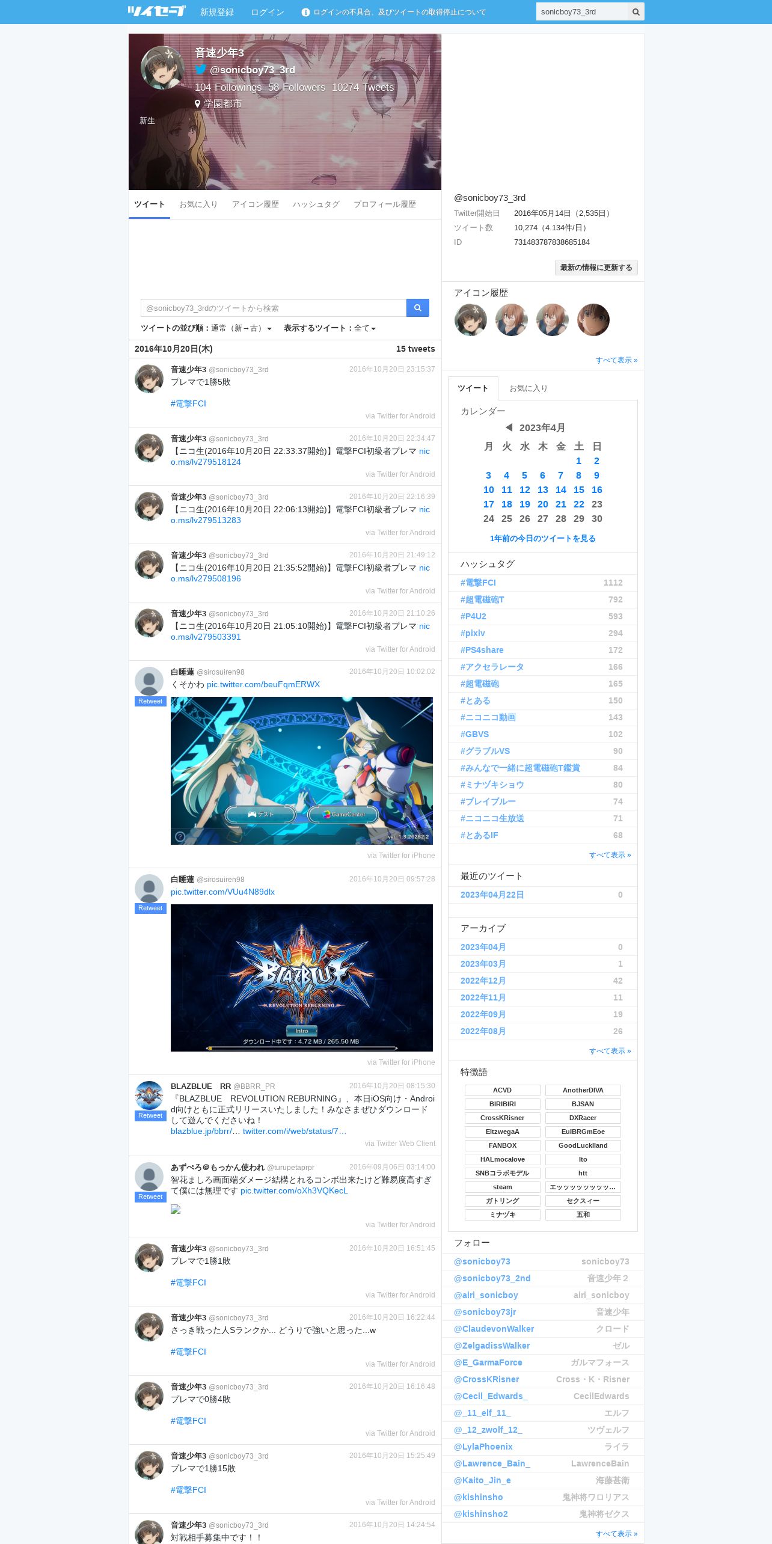Click timestamp 2016年10月20日 22:34:47
The width and height of the screenshot is (772, 1544).
tap(392, 438)
